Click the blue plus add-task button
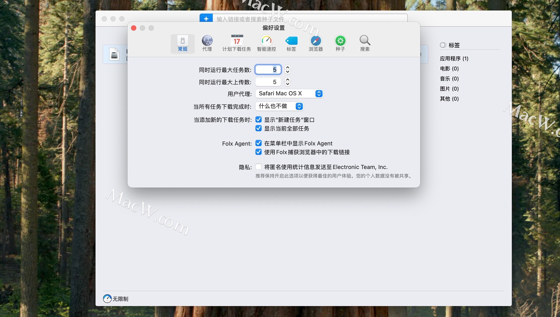The height and width of the screenshot is (317, 560). [206, 19]
